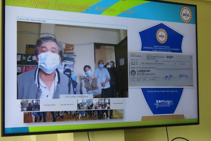
Task: Click the Lupong Tagapamayapa Incentives Awards title
Action: pyautogui.click(x=73, y=6)
